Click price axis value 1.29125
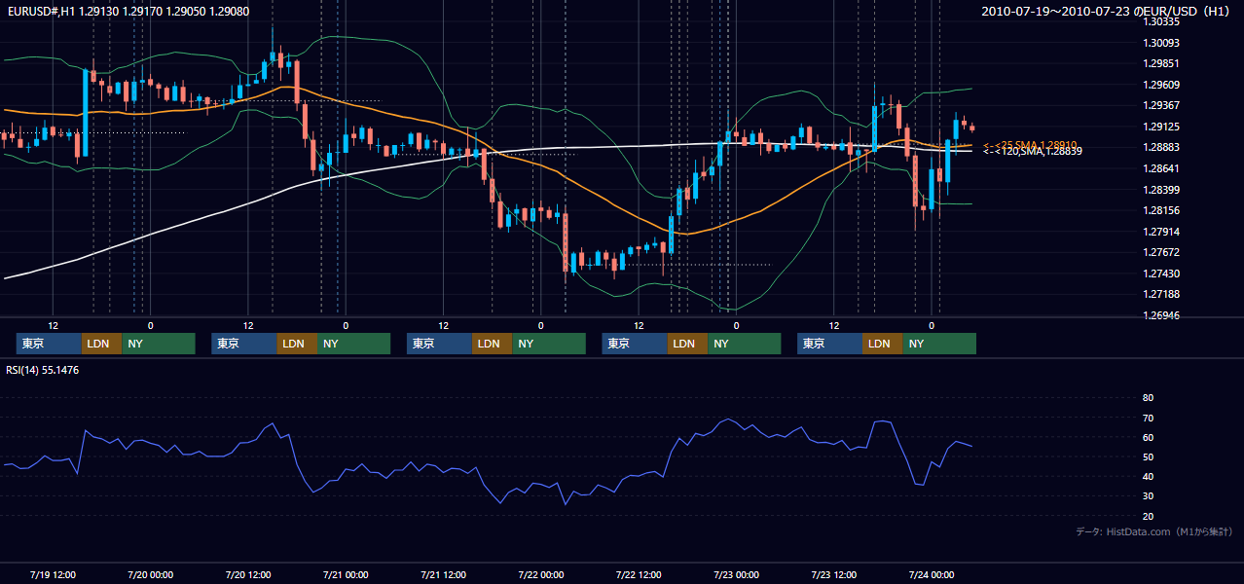 click(x=1161, y=127)
